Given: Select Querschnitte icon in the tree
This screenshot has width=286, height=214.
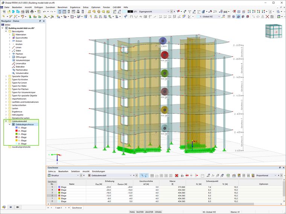Looking at the screenshot, I should [x=14, y=38].
